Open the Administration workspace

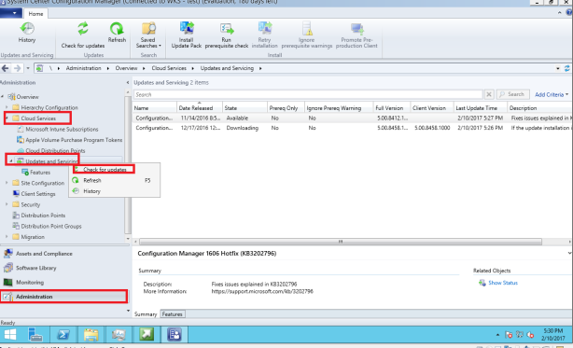pyautogui.click(x=64, y=297)
